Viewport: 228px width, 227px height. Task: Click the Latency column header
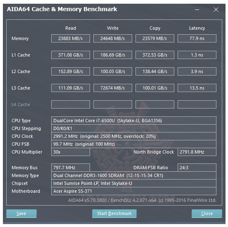197,28
